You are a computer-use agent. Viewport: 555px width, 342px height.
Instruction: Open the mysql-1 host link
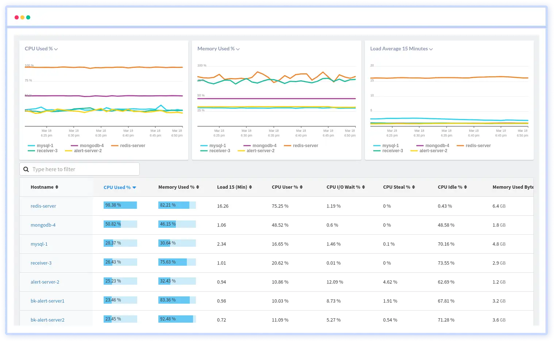pyautogui.click(x=39, y=244)
